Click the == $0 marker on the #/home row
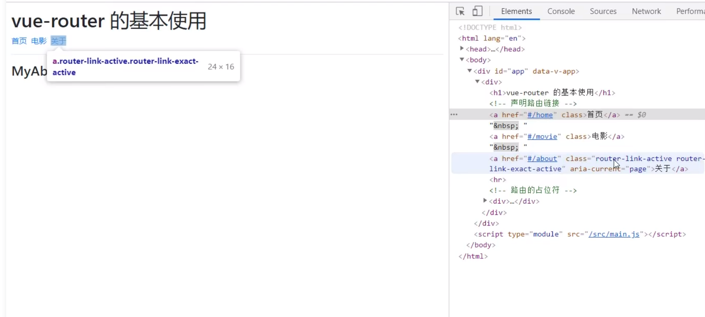The image size is (705, 317). (635, 115)
